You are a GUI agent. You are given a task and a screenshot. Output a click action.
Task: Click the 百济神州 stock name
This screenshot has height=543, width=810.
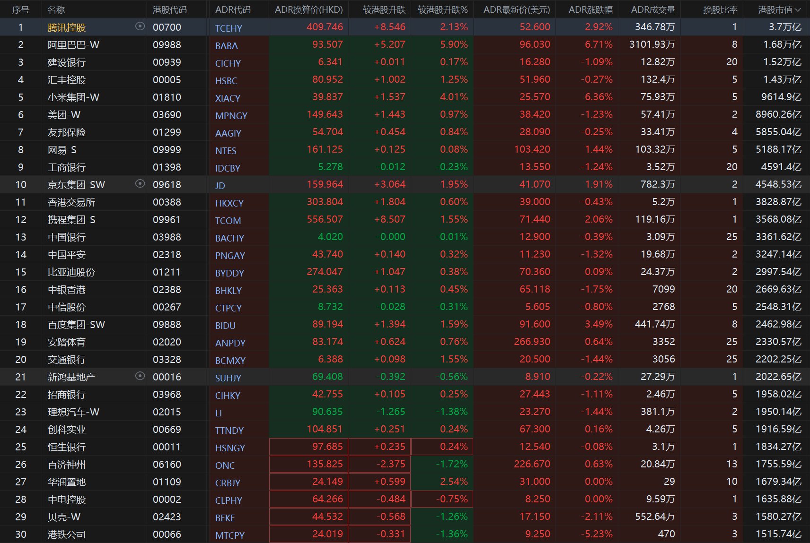pos(67,465)
